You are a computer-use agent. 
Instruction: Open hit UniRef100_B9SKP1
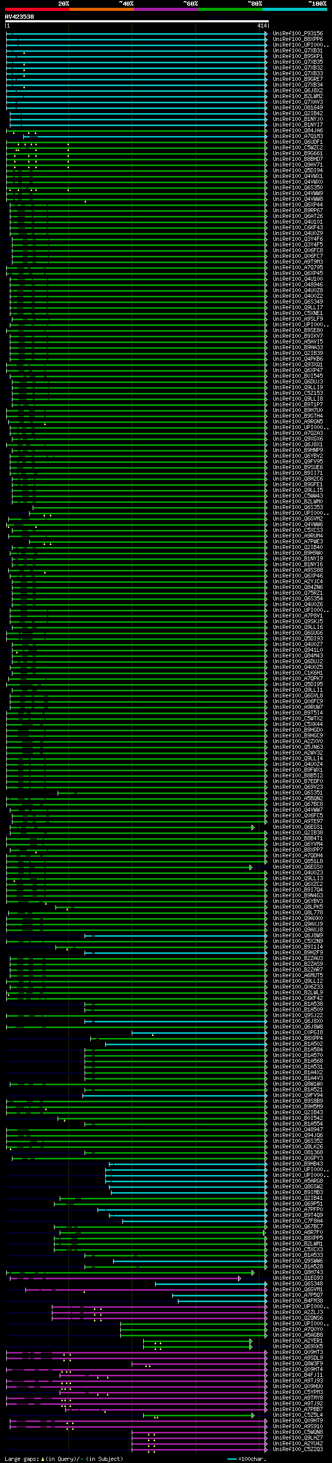pos(297,57)
